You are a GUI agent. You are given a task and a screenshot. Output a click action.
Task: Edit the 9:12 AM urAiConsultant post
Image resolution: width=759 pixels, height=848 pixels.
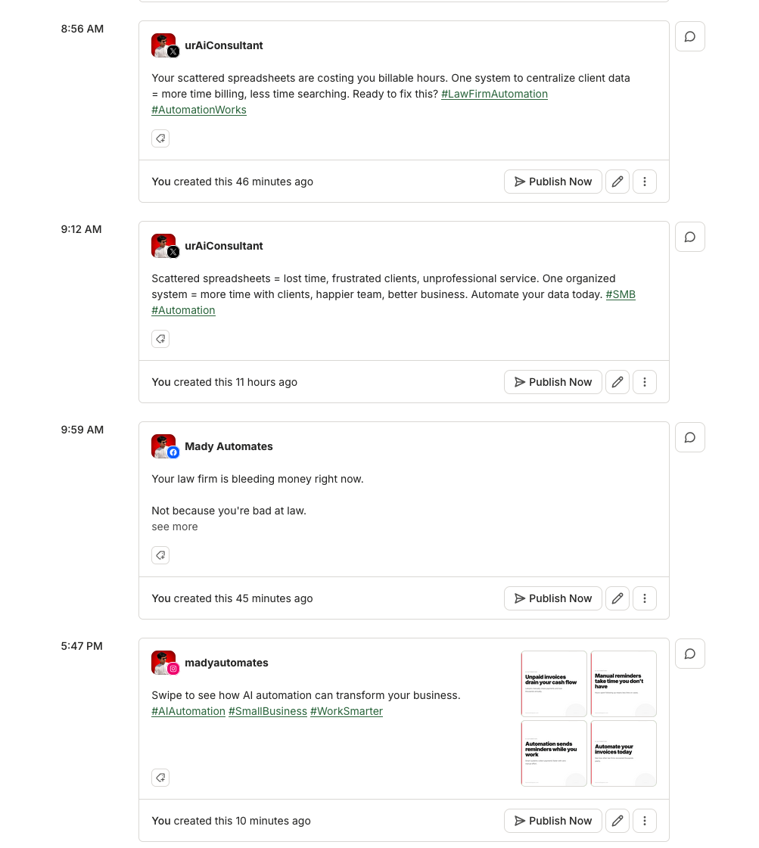pyautogui.click(x=617, y=382)
